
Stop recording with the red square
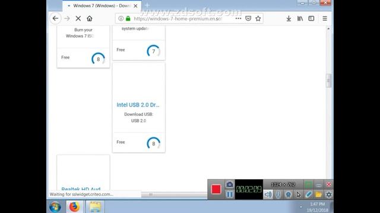(216, 189)
